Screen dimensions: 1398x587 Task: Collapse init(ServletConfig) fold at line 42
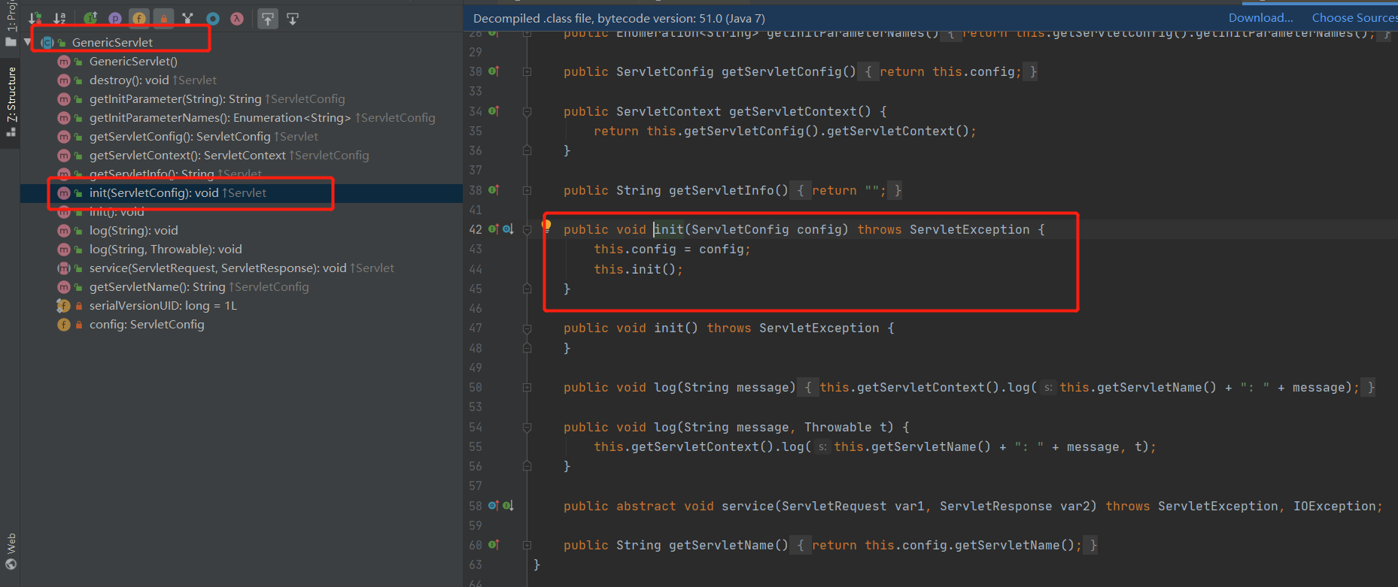527,230
